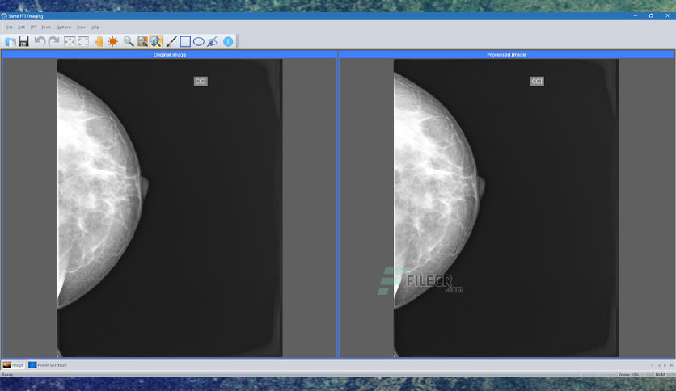Image resolution: width=676 pixels, height=391 pixels.
Task: Open the File menu
Action: pyautogui.click(x=10, y=27)
